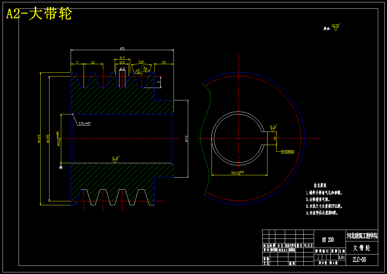Select the "6.3" roughness symbol on the keyway

pos(273,128)
